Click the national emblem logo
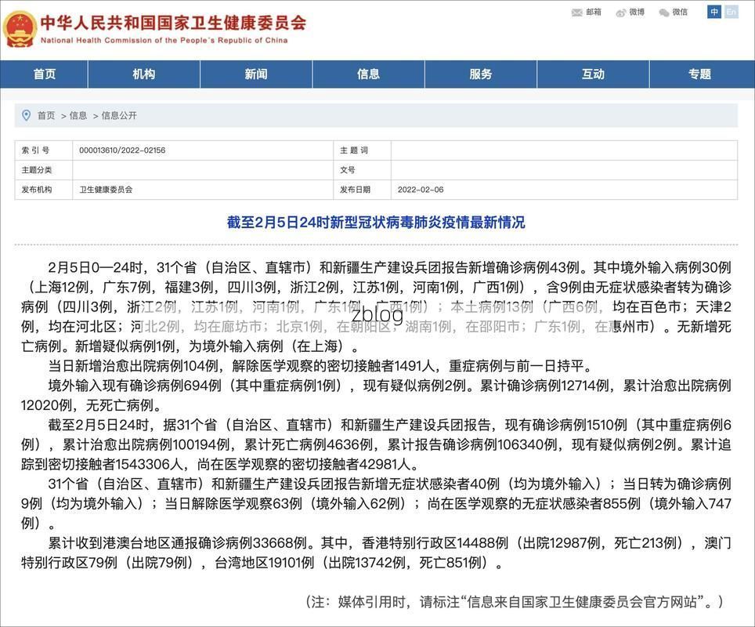This screenshot has width=755, height=627. [20, 29]
